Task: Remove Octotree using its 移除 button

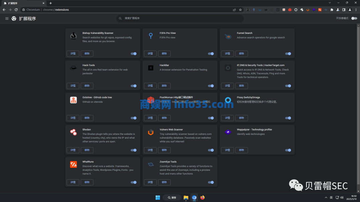Action: click(x=87, y=118)
